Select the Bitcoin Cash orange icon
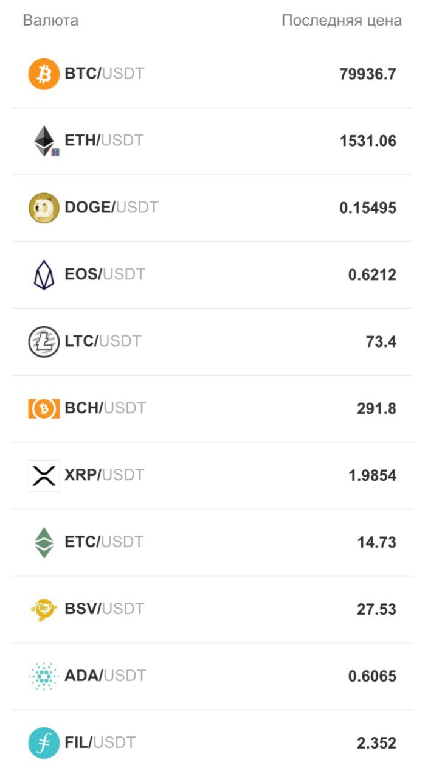The image size is (442, 779). click(44, 409)
